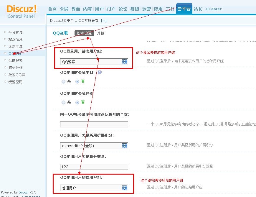The image size is (256, 197).
Task: Open QQ互联 in the sidebar
Action: click(x=15, y=53)
